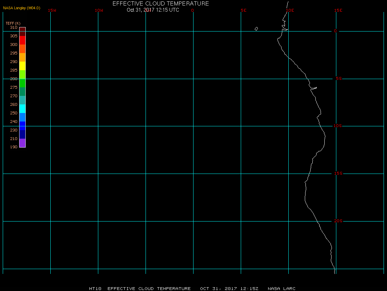Pick the orange 295 K legend swatch
This screenshot has width=387, height=291.
coord(23,57)
